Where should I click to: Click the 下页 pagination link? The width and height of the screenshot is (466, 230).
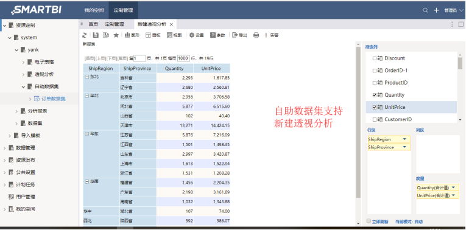click(x=111, y=58)
